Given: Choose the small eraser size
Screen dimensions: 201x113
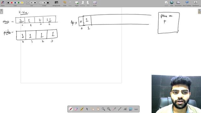Looking at the screenshot, I should (x=41, y=3).
